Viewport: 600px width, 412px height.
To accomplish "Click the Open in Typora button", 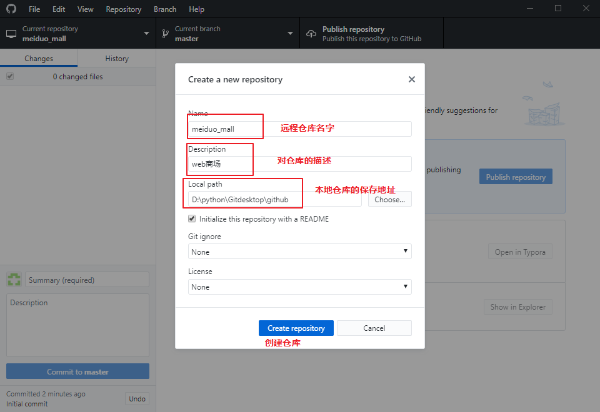I will coord(520,252).
